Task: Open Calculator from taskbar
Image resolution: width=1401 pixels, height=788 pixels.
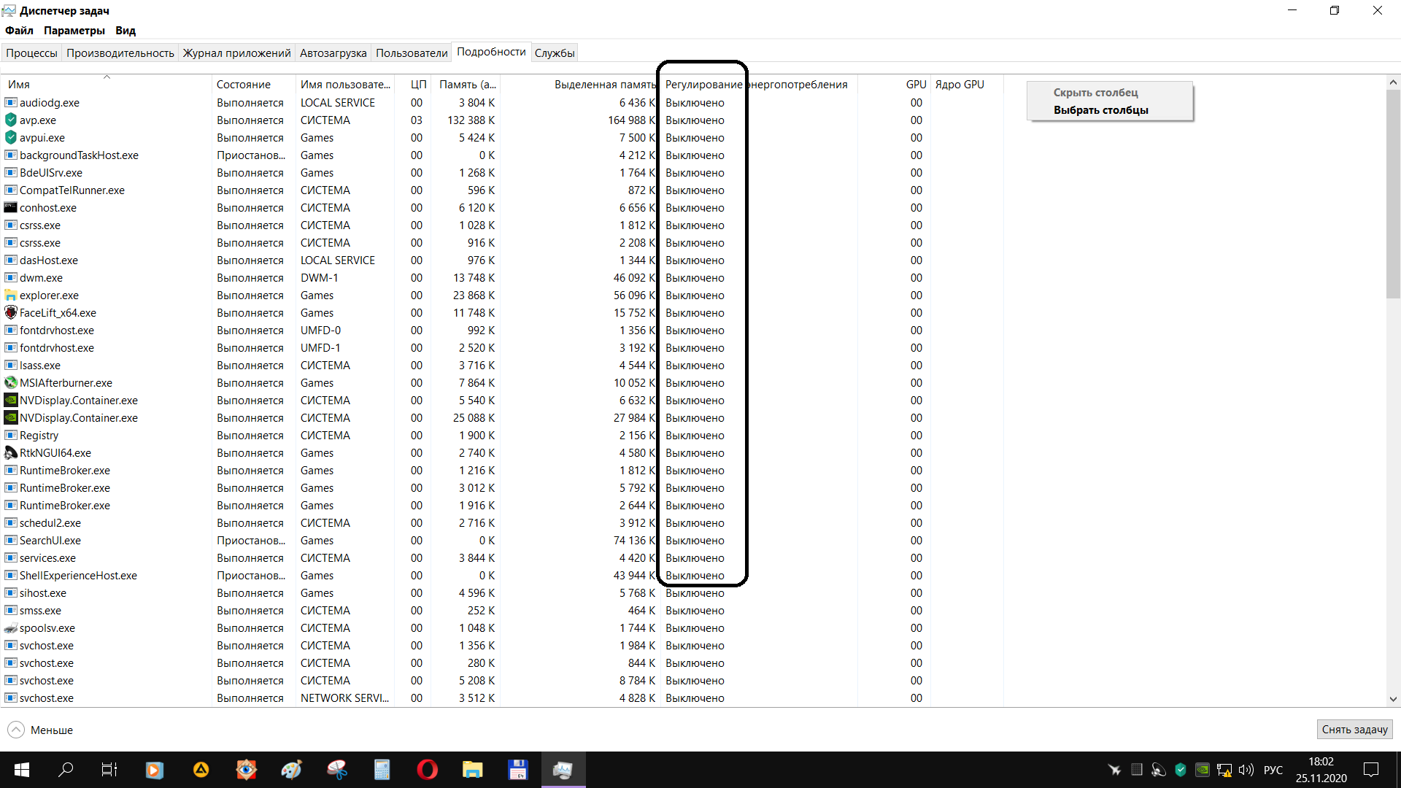Action: 382,770
